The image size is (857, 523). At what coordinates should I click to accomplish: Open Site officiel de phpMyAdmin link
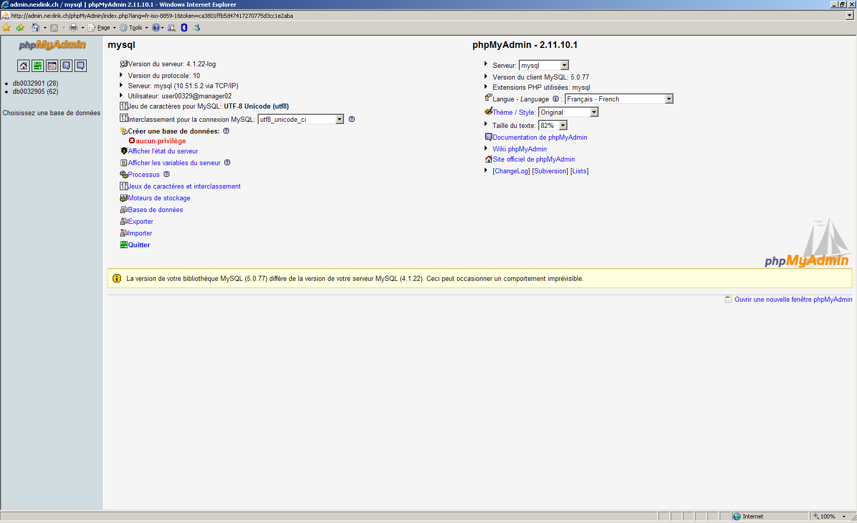point(534,159)
